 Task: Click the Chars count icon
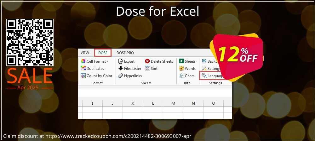pyautogui.click(x=181, y=76)
